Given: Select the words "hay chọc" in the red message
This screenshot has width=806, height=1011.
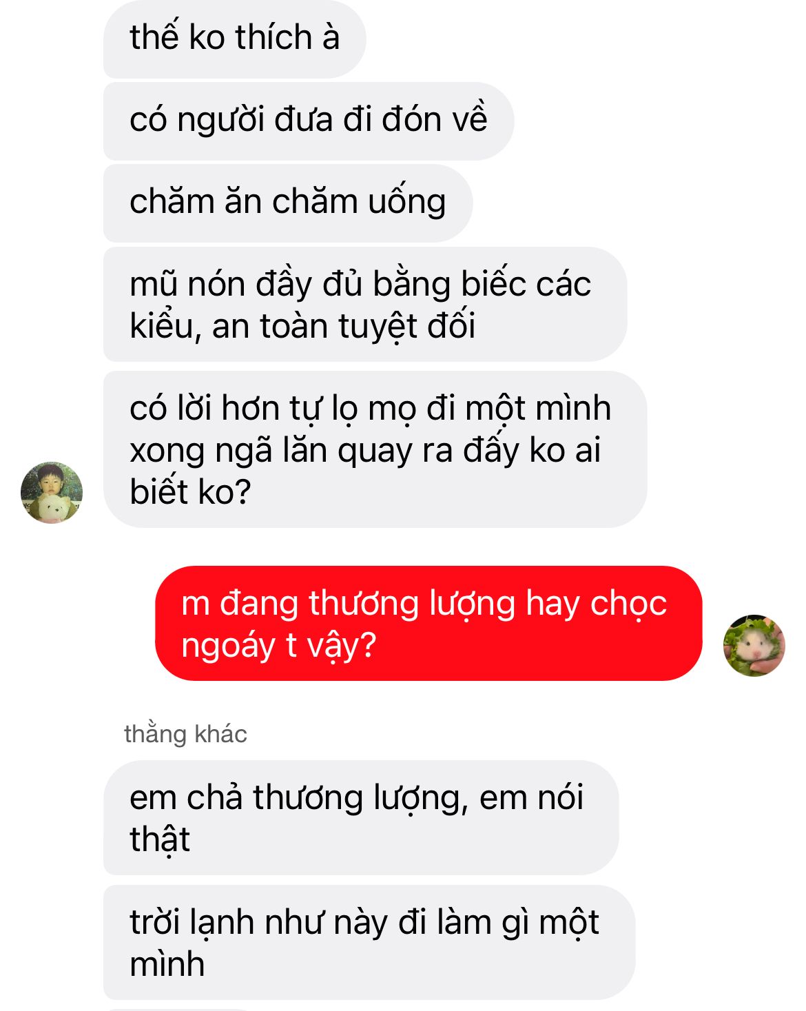Looking at the screenshot, I should [x=597, y=604].
